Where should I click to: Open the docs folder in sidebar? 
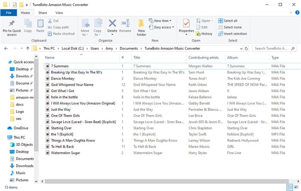point(17,105)
